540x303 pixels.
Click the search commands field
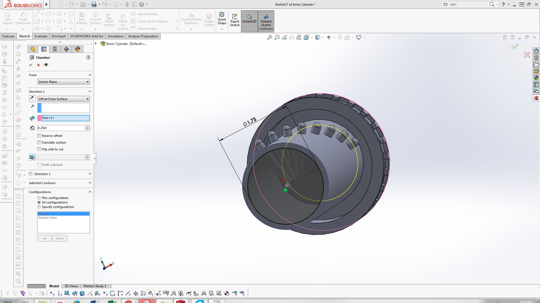pos(468,4)
